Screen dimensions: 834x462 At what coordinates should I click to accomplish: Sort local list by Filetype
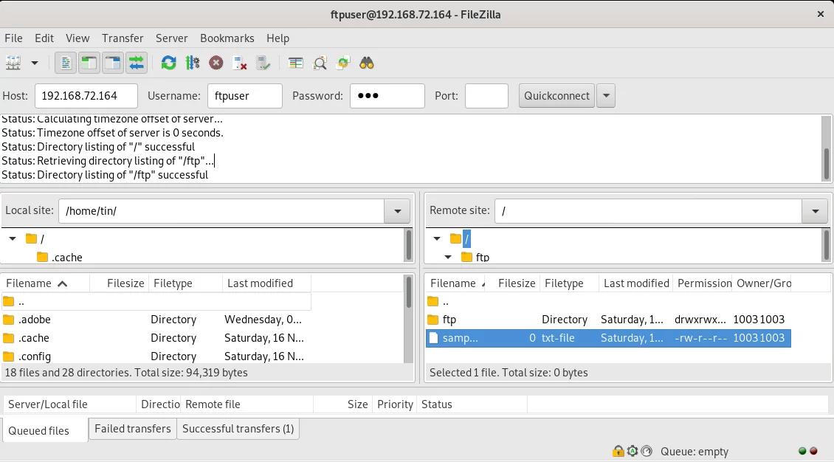coord(186,283)
